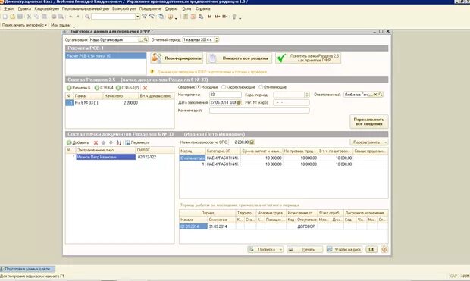Expand Переключить интерфейс dropdown
The height and width of the screenshot is (281, 470).
tap(24, 25)
